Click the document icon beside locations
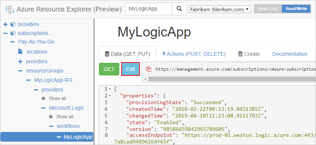Screen dimensions: 316x145 20,51
